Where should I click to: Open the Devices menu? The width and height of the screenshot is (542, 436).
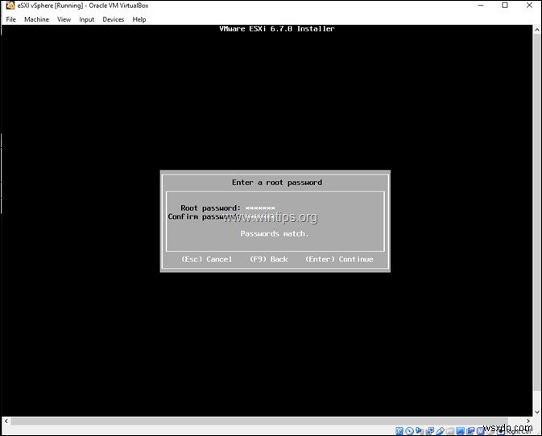[113, 19]
